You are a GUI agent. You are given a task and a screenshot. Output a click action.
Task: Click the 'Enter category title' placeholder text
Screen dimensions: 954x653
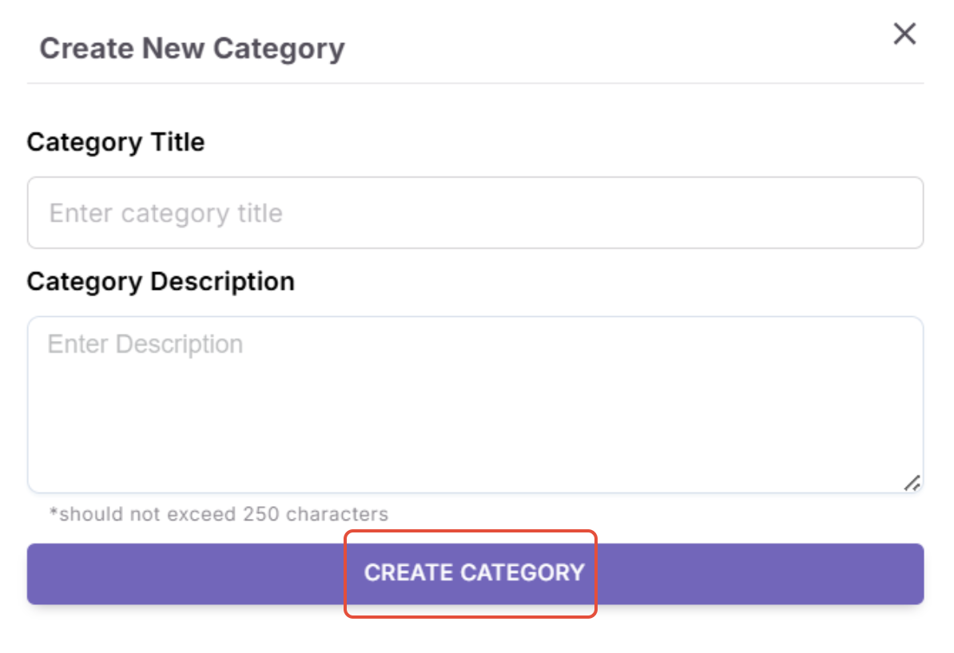coord(166,213)
